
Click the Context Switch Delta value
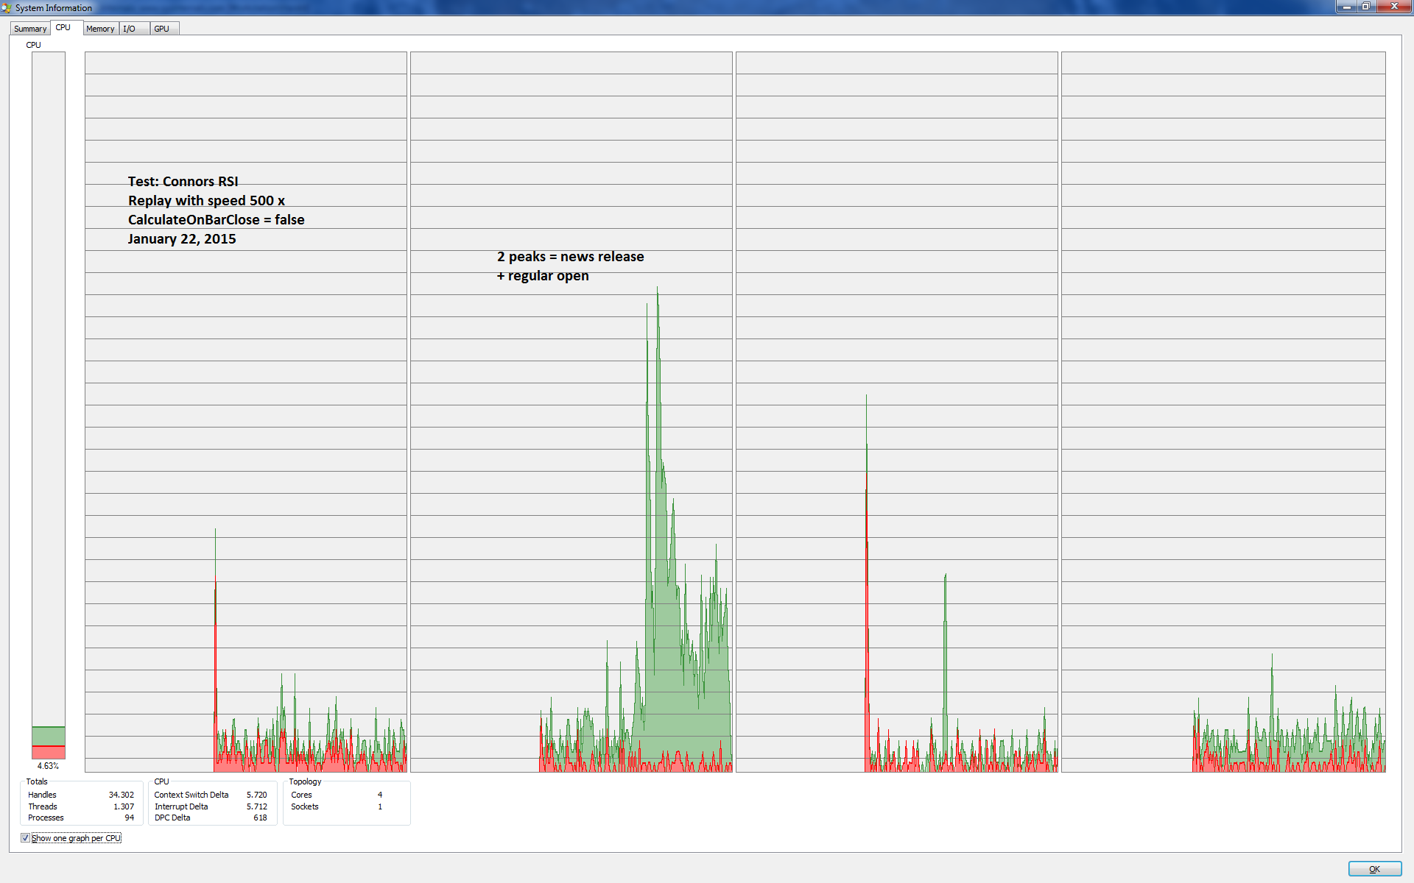256,795
